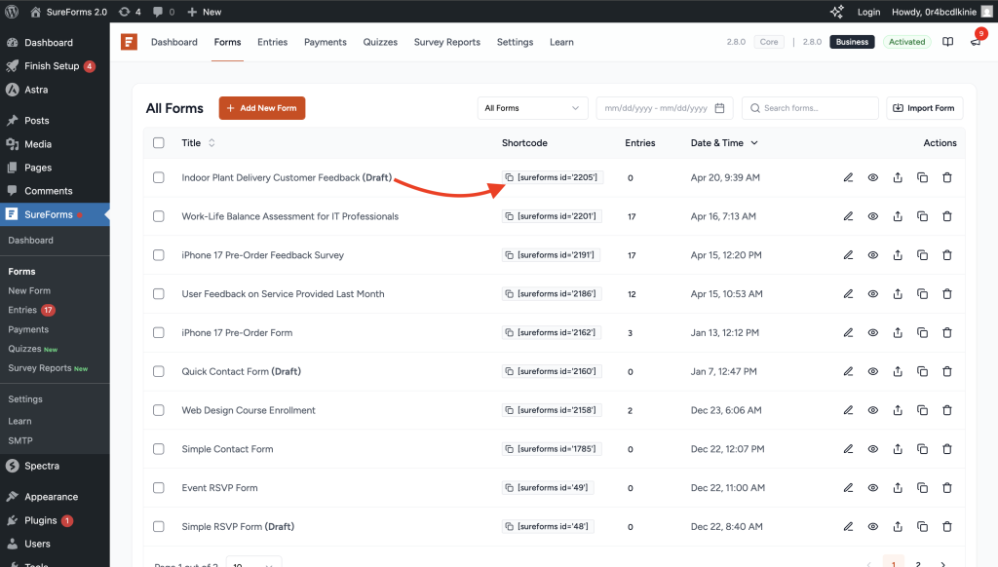Delete the Indoor Plant Delivery form
The width and height of the screenshot is (998, 567).
(x=947, y=177)
